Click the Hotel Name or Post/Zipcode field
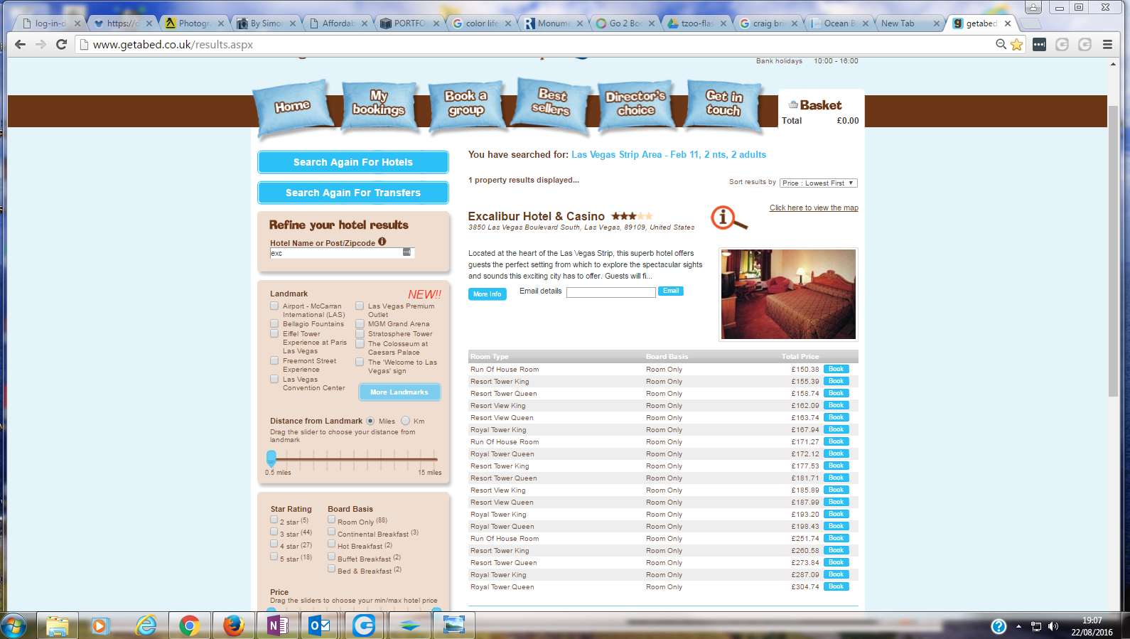Viewport: 1130px width, 639px height. (x=342, y=253)
